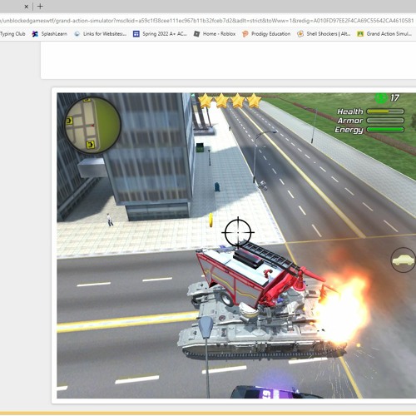This screenshot has height=416, width=416.
Task: Open the Grand Action Simulator bookmark
Action: (384, 34)
